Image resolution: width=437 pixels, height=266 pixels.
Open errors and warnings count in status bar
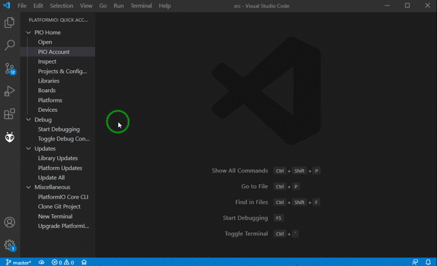click(63, 263)
